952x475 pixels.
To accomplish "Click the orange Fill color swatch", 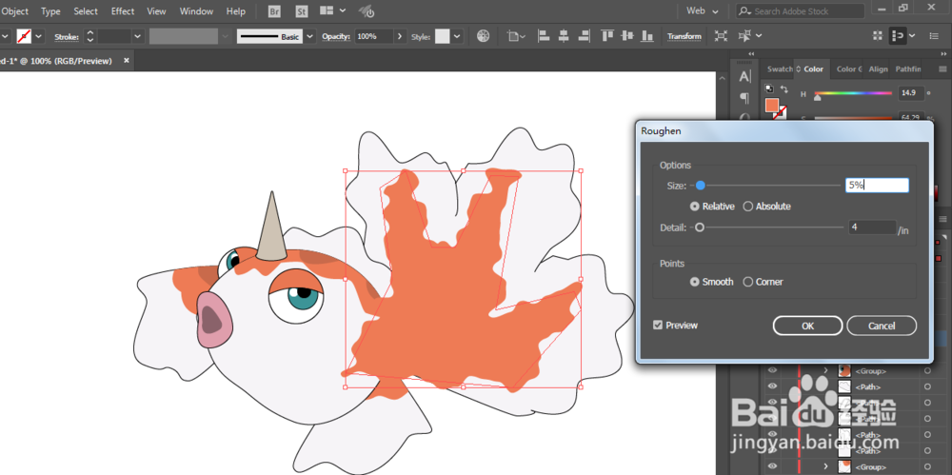I will [x=772, y=105].
